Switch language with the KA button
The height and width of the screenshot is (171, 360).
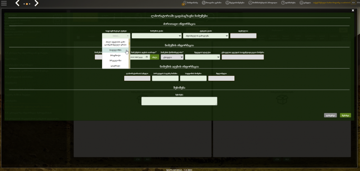tap(353, 3)
